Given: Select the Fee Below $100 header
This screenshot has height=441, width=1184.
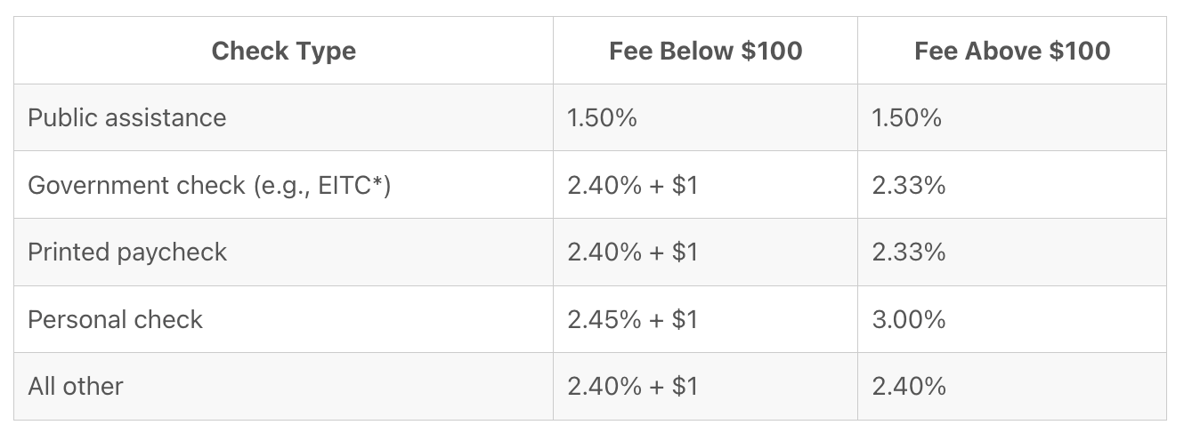Looking at the screenshot, I should point(705,51).
